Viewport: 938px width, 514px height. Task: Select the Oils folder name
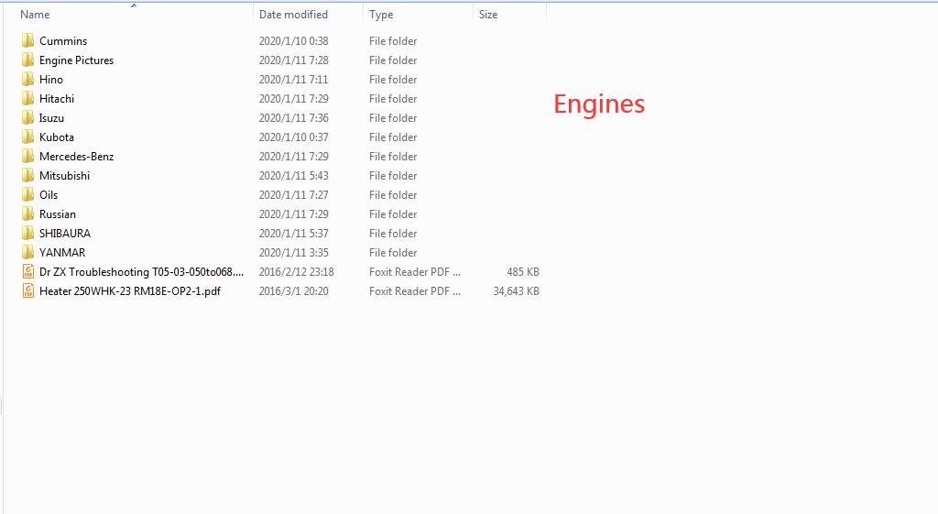pos(49,194)
